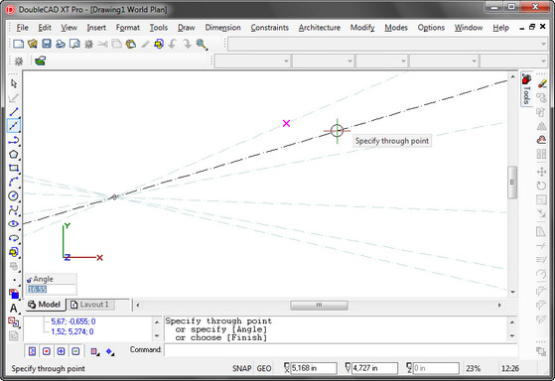Toggle GEO mode in status bar
This screenshot has width=555, height=381.
pyautogui.click(x=264, y=368)
